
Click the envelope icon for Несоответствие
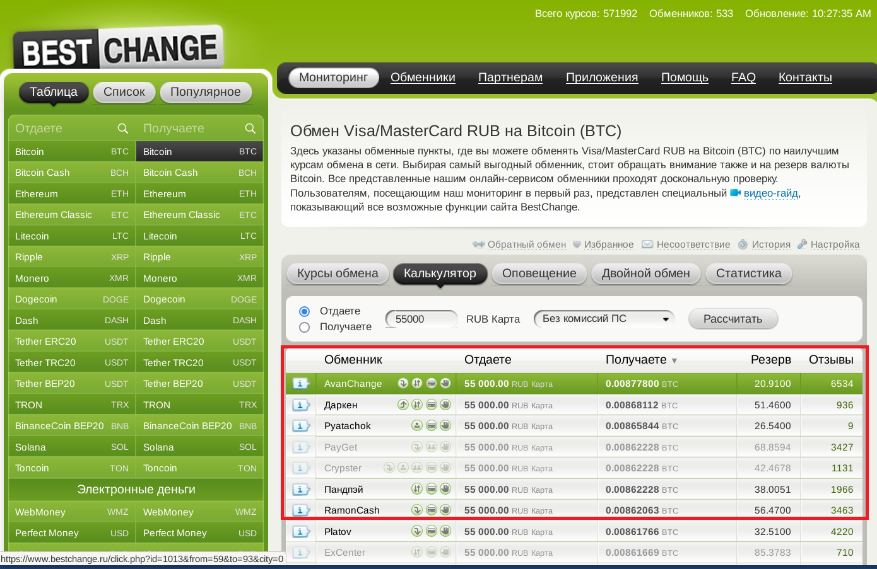tap(647, 244)
